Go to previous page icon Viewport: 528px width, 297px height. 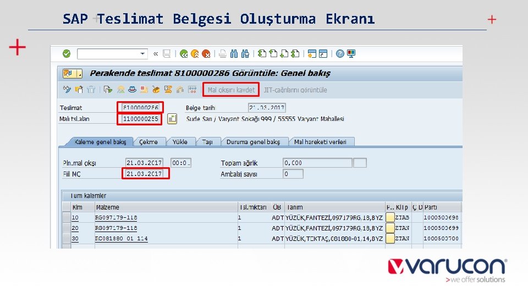click(273, 53)
